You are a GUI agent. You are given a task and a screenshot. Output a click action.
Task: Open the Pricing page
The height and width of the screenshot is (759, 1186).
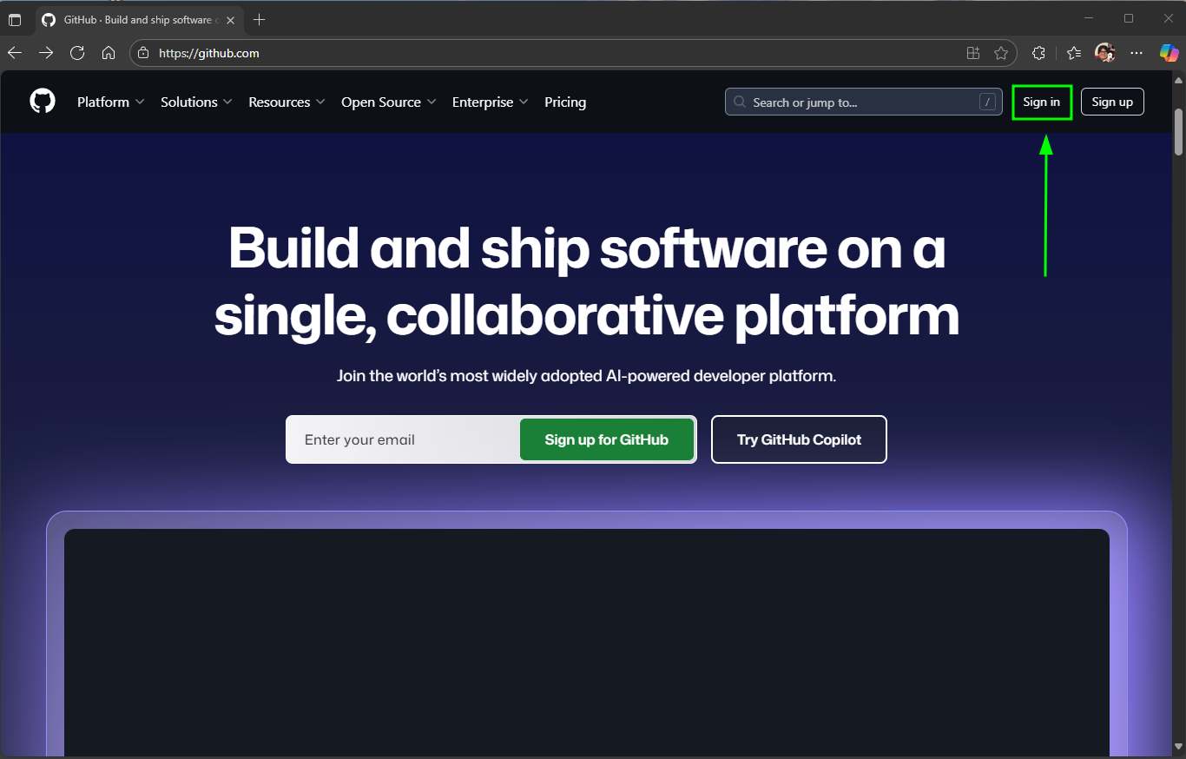click(565, 102)
